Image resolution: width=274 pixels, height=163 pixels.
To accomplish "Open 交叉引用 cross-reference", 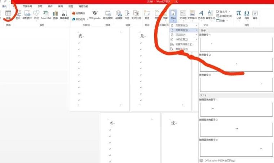I will (136, 15).
